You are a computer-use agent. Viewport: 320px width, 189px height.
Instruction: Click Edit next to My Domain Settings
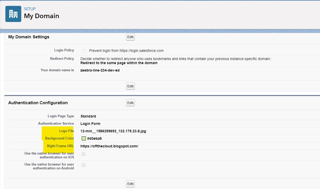coord(130,37)
